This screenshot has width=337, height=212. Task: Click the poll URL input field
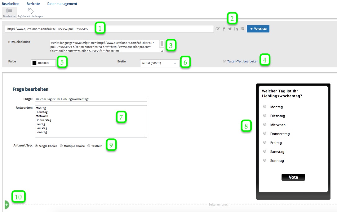109,29
